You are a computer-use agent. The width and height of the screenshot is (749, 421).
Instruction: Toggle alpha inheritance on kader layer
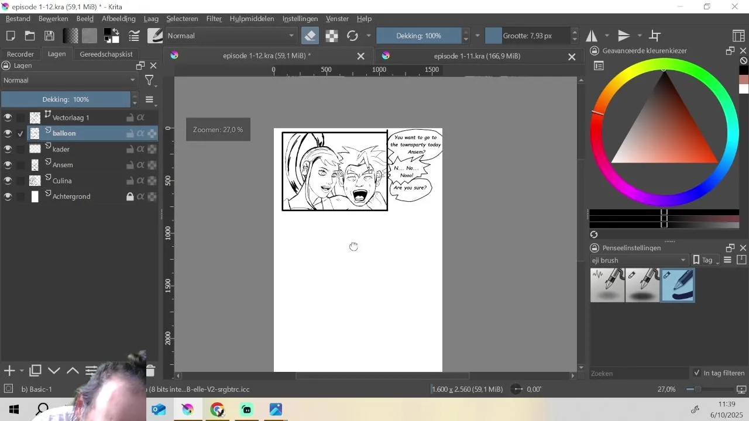click(140, 149)
